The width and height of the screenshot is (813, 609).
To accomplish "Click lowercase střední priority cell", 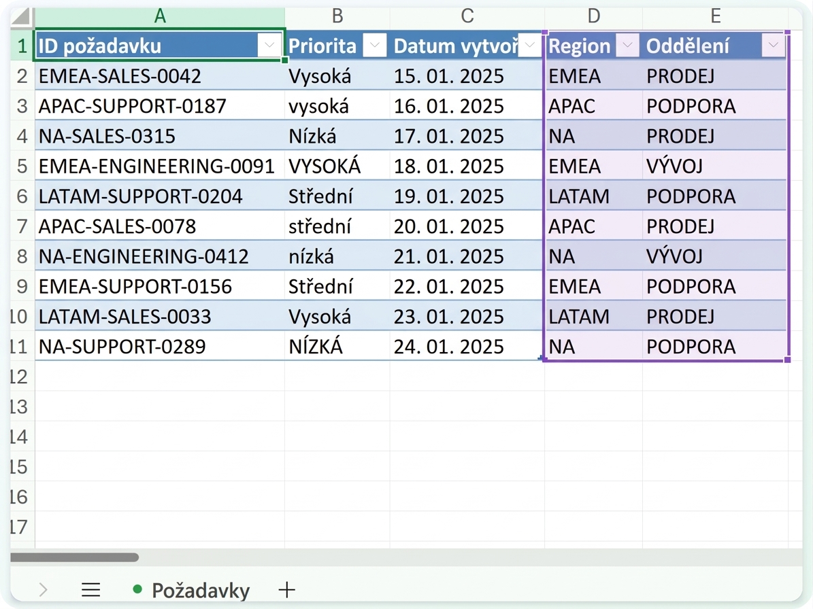I will (x=337, y=226).
